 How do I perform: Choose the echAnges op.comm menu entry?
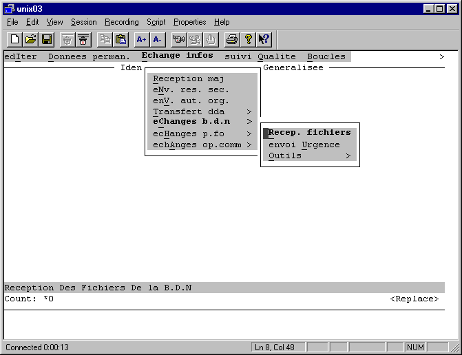[x=202, y=145]
